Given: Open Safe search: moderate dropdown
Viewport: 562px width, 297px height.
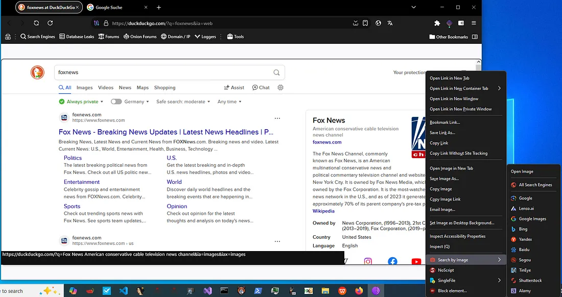Looking at the screenshot, I should coord(183,102).
